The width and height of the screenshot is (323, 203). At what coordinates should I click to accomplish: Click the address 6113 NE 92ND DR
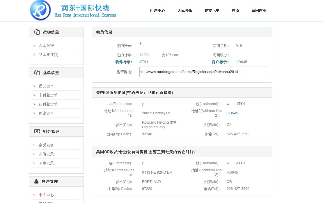point(157,172)
